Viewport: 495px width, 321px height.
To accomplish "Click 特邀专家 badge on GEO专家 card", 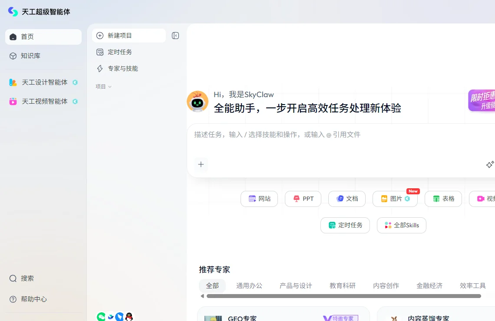I will coord(340,318).
